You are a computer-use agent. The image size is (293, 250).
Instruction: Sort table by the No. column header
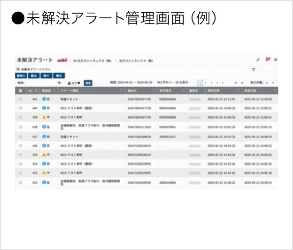[x=32, y=90]
